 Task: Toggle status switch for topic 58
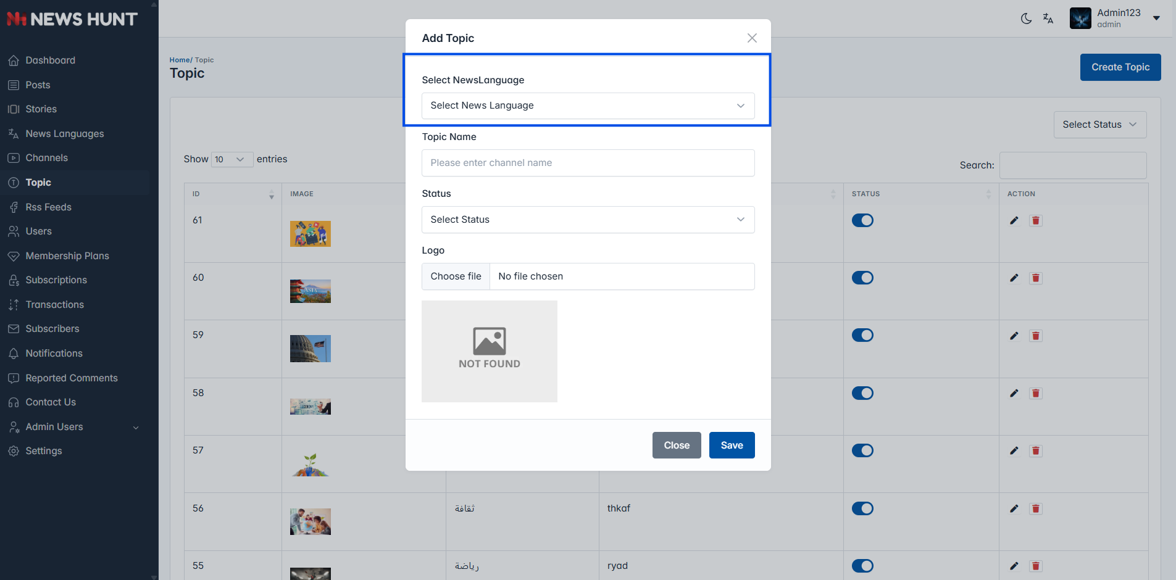click(862, 393)
